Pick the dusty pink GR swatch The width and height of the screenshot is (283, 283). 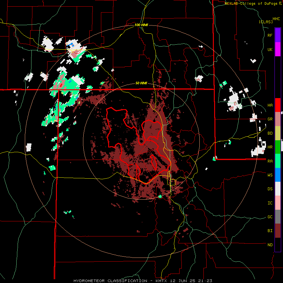coord(278,119)
